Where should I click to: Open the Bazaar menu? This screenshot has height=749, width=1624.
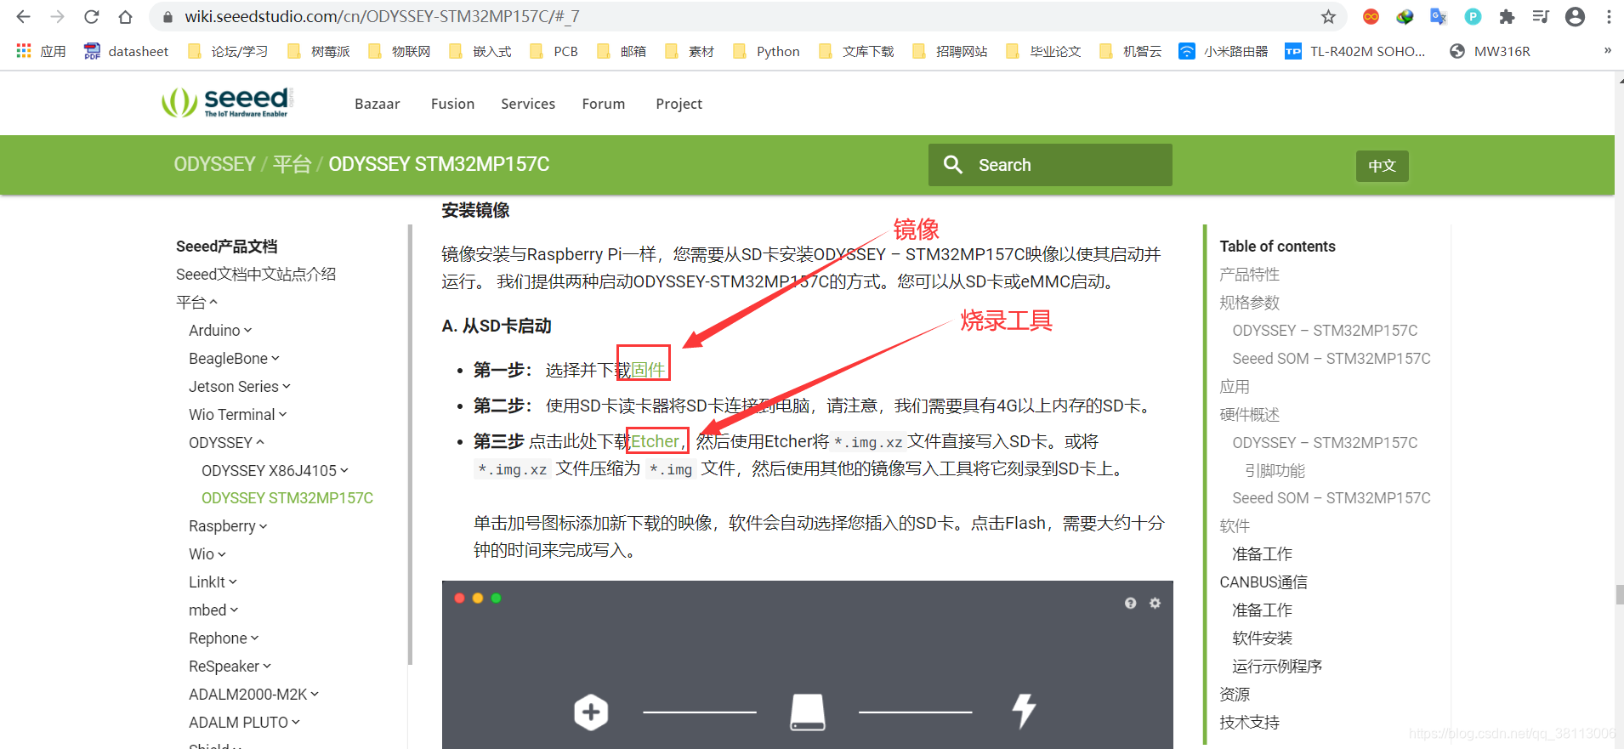378,104
